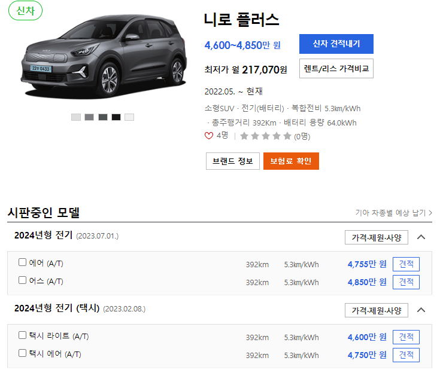This screenshot has width=440, height=373.
Task: Click 렌트/리스 가격비교 button
Action: pyautogui.click(x=336, y=68)
